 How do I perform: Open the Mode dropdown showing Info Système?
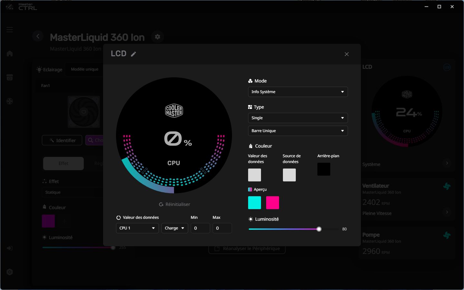click(298, 92)
